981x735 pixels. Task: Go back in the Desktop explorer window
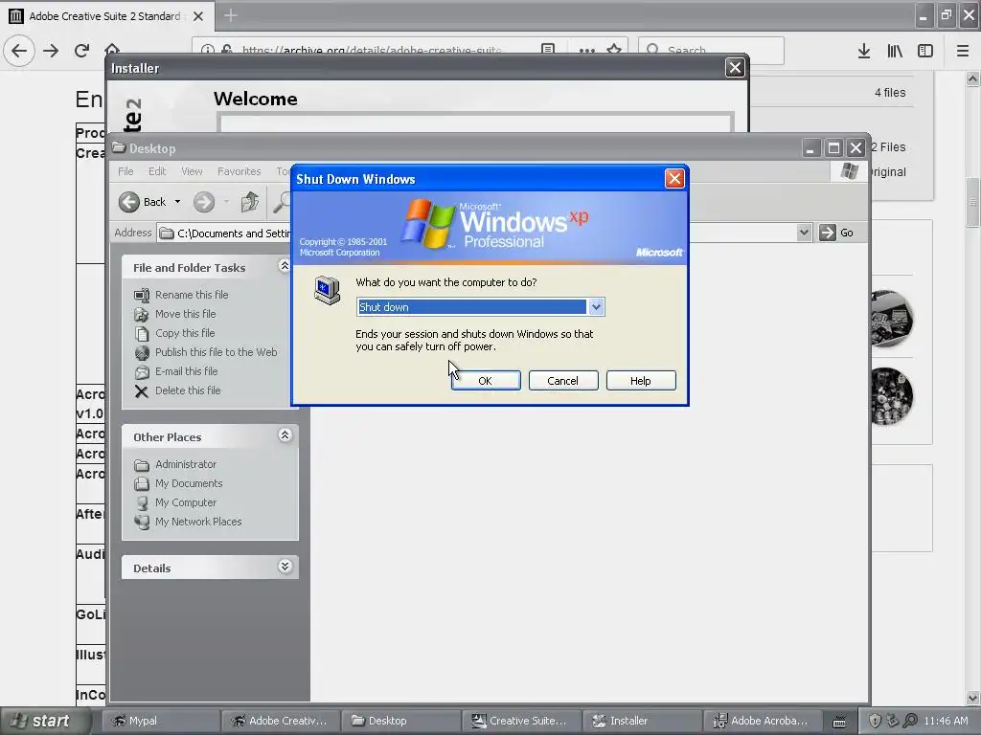(143, 202)
